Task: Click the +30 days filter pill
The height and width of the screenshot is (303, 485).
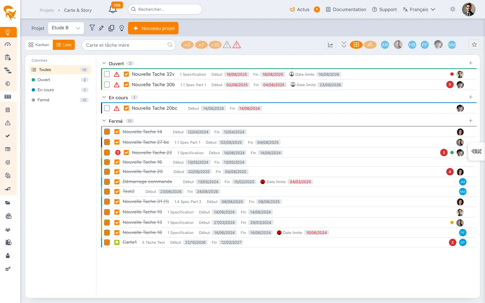Action: point(215,45)
